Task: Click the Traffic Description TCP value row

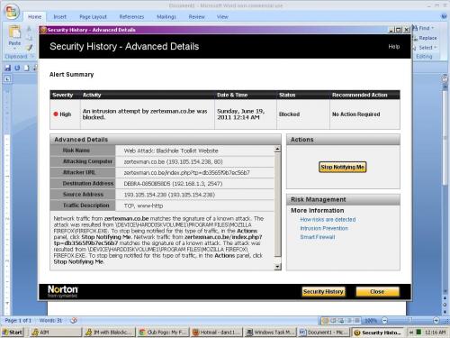Action: click(x=194, y=206)
